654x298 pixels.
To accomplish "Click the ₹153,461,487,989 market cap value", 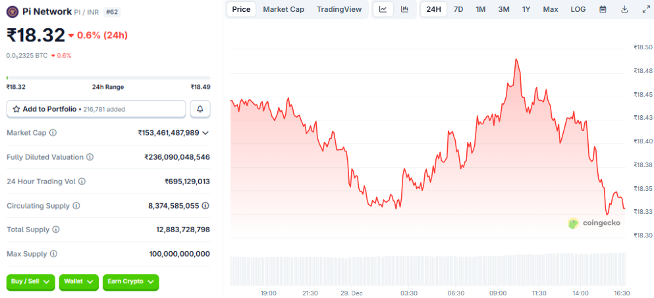I will click(x=169, y=133).
